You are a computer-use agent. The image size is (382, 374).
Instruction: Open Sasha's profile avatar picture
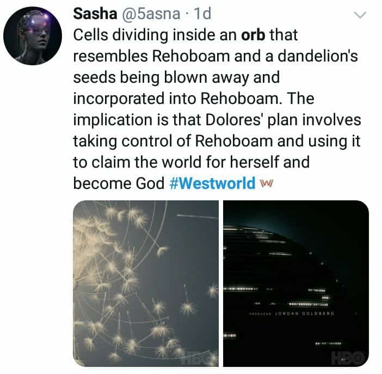33,36
